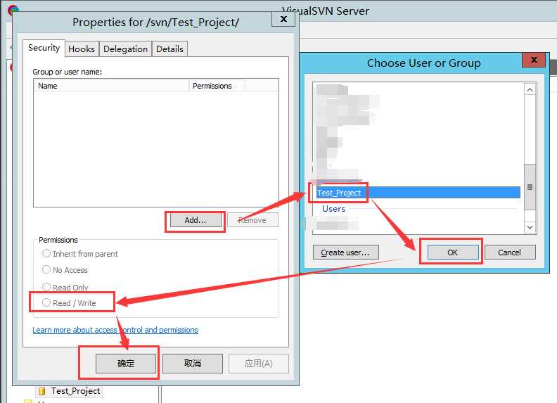Click the 应用(A) apply button

259,363
